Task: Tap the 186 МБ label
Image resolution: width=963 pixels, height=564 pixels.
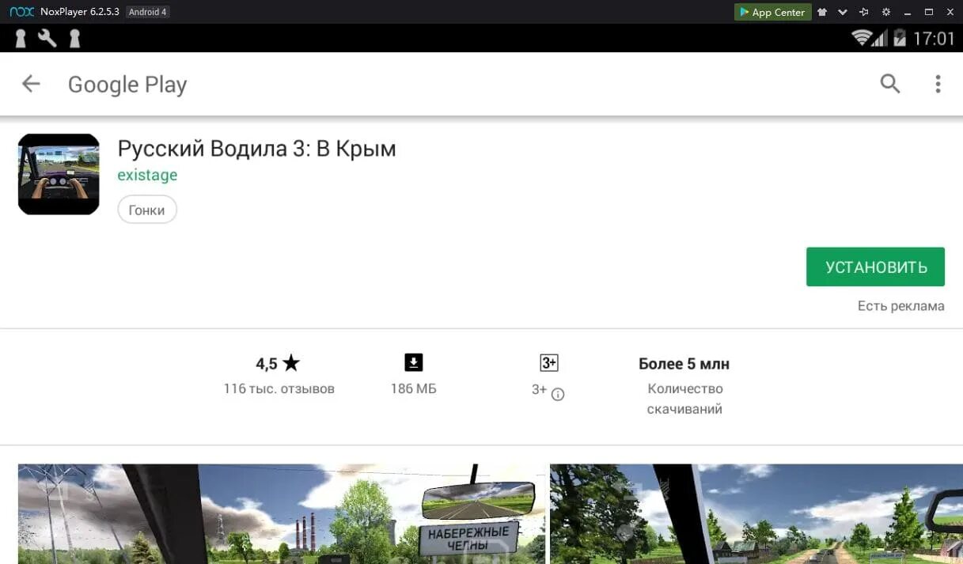Action: [x=413, y=389]
